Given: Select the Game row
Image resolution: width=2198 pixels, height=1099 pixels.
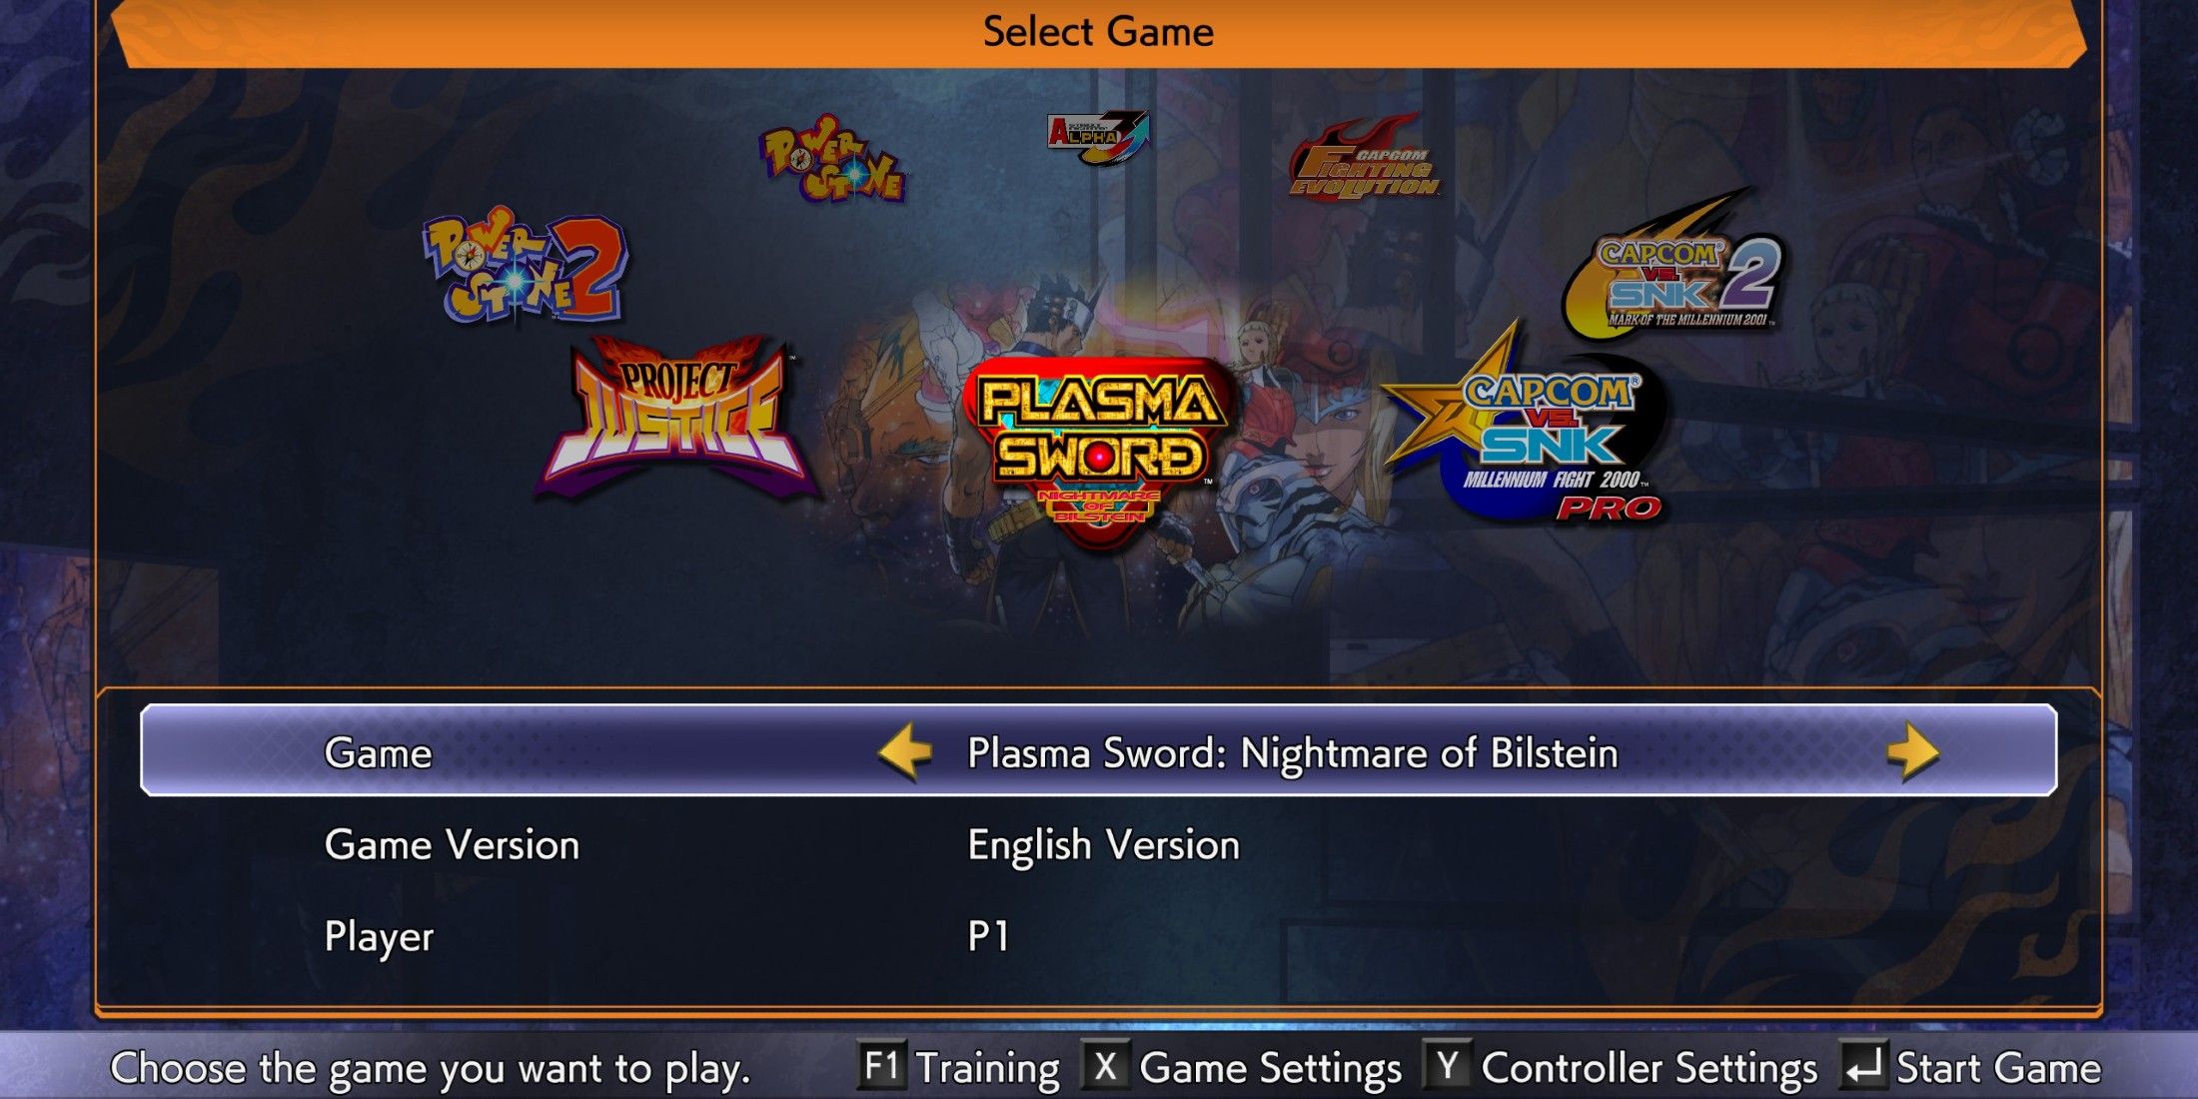Looking at the screenshot, I should (x=1099, y=750).
